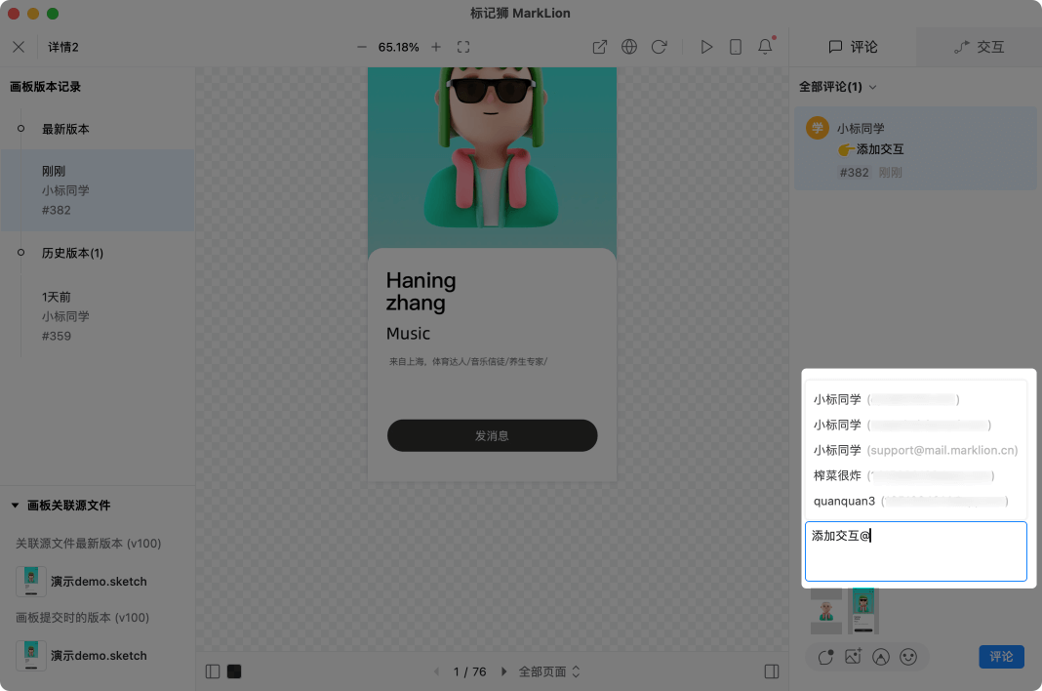Image resolution: width=1042 pixels, height=691 pixels.
Task: Click the globe icon in the top toolbar
Action: [629, 46]
